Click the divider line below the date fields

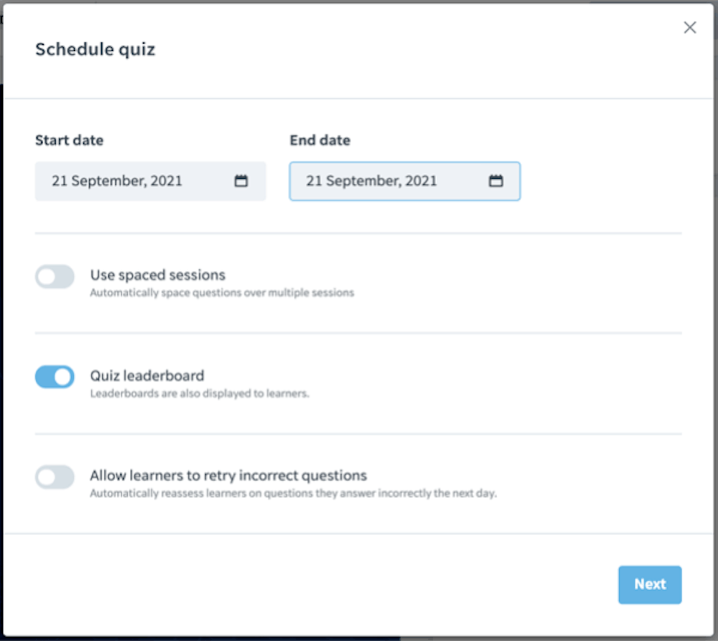358,233
